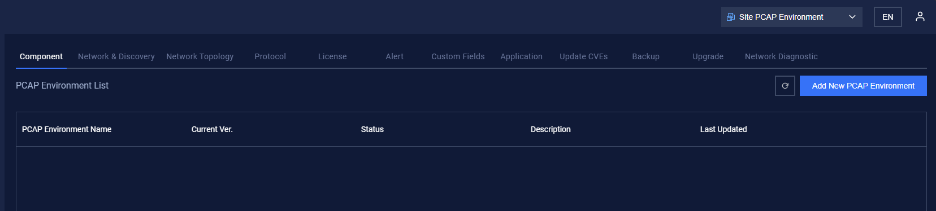
Task: Click the dropdown chevron arrow in site selector
Action: coord(852,17)
